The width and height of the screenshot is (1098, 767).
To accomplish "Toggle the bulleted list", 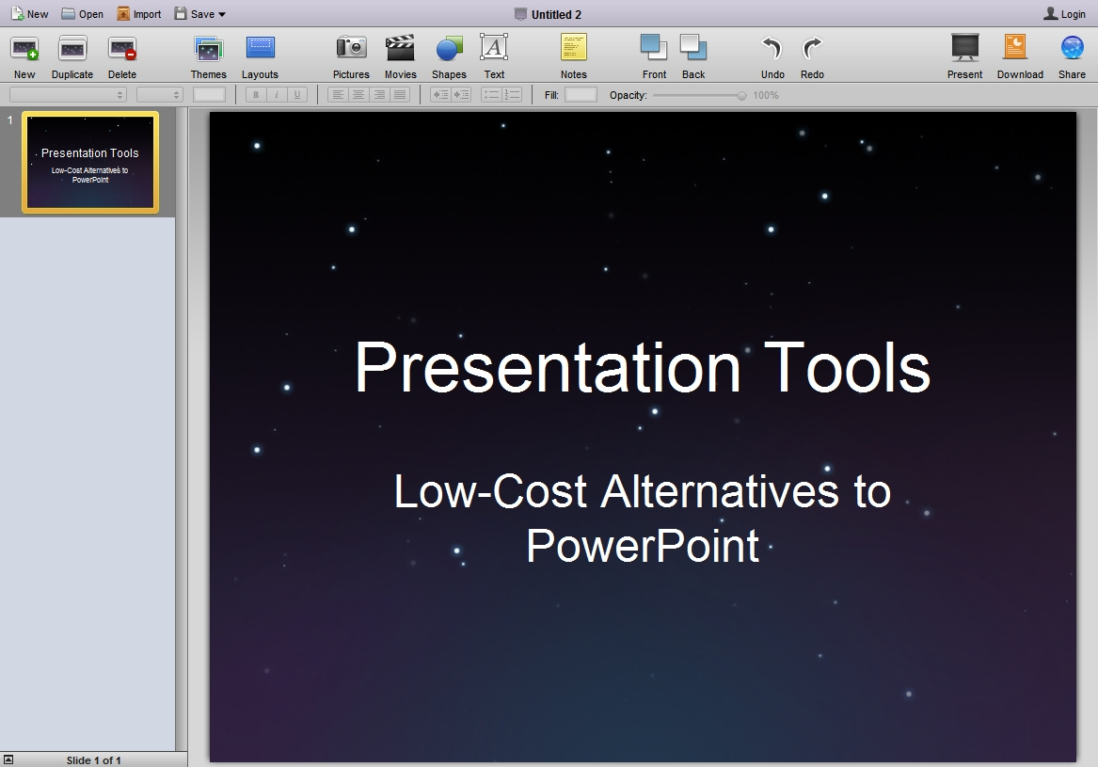I will click(x=491, y=94).
